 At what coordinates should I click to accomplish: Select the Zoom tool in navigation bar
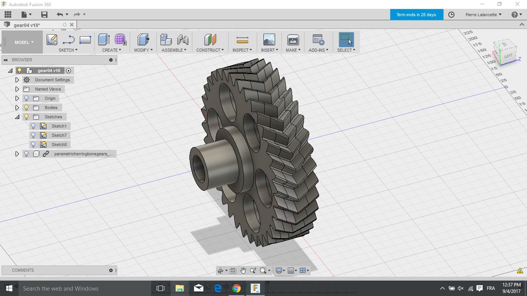253,271
